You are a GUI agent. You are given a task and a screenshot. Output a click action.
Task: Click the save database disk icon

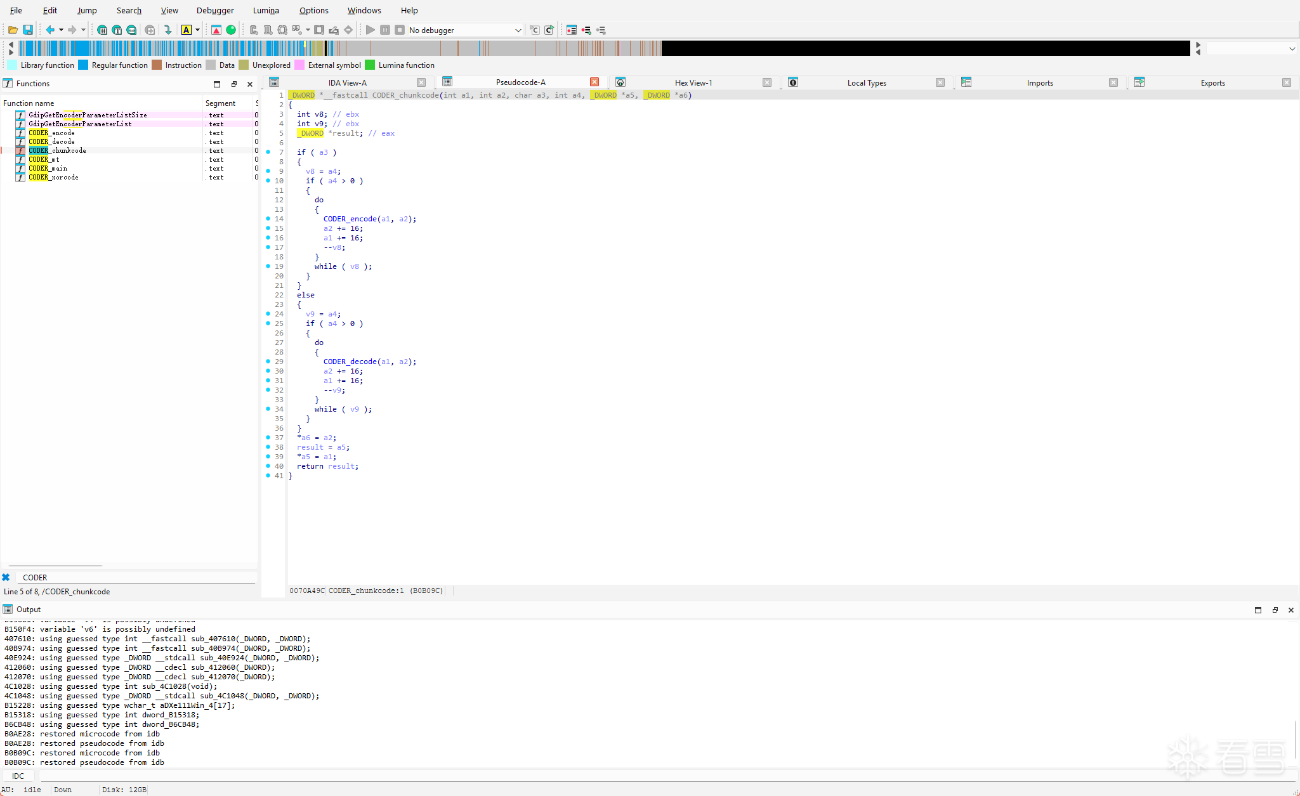coord(28,30)
